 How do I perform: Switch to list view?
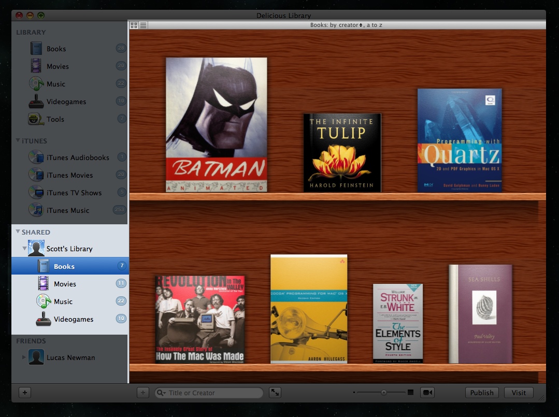tap(143, 25)
